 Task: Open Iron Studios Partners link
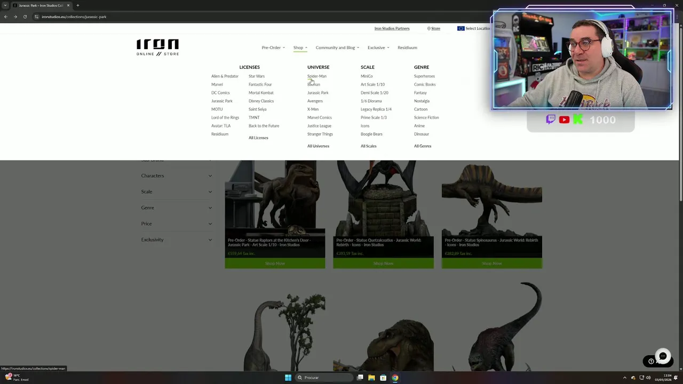click(x=392, y=28)
